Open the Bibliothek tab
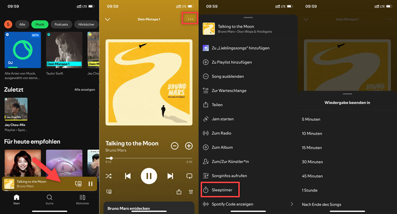Viewport: 397px width, 214px height. tap(82, 199)
